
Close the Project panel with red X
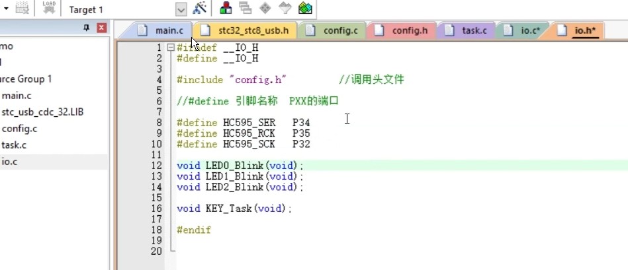tap(102, 28)
